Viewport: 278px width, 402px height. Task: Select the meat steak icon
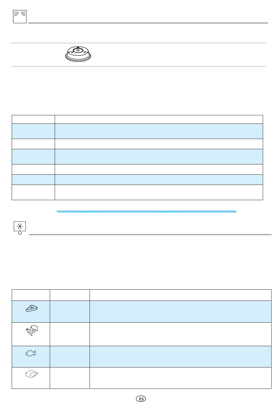pyautogui.click(x=32, y=308)
